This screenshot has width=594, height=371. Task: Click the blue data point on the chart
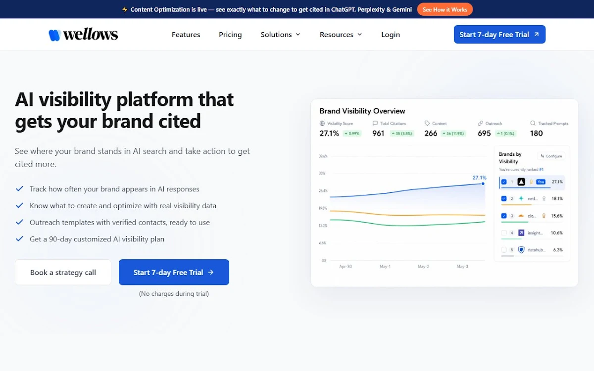click(x=483, y=184)
